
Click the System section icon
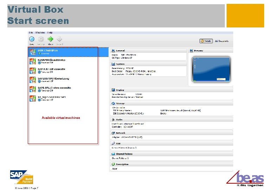(x=113, y=64)
